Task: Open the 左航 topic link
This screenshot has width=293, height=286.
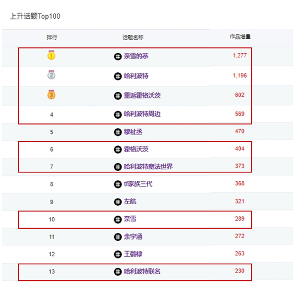Action: pyautogui.click(x=130, y=202)
